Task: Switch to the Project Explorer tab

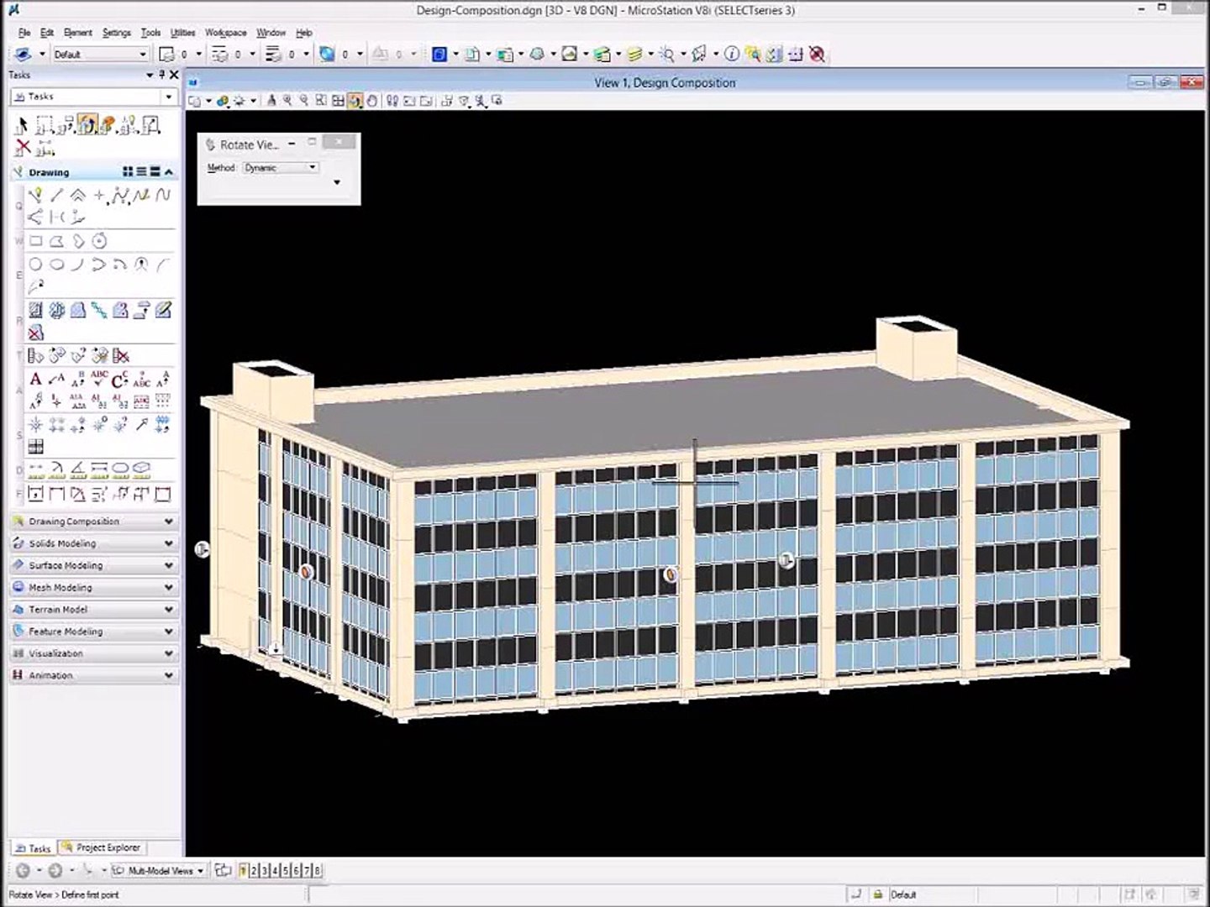Action: coord(103,848)
